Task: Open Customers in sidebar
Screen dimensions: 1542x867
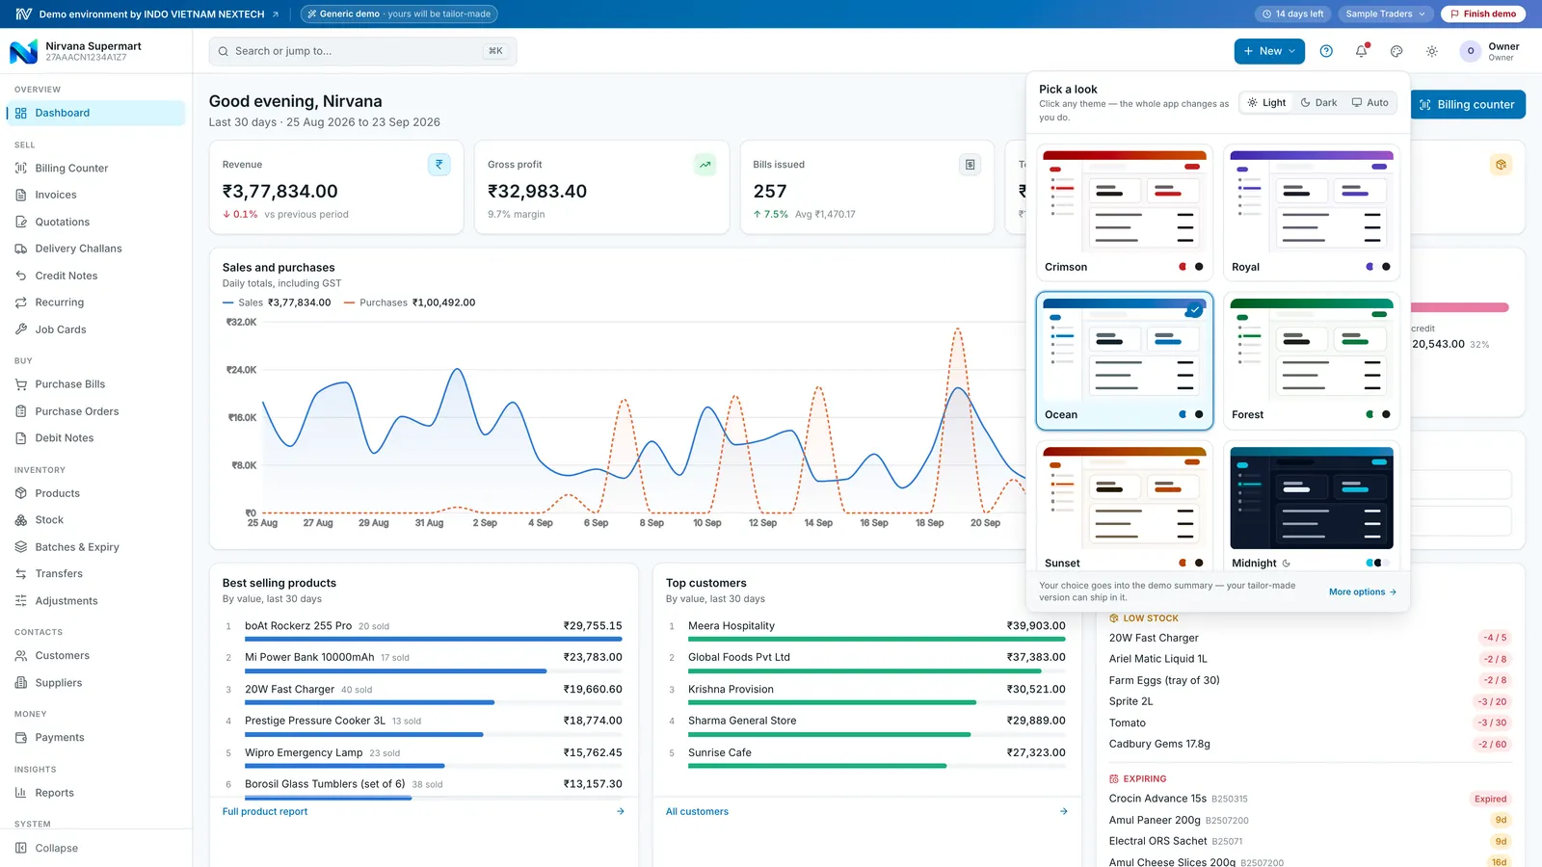Action: (x=95, y=655)
